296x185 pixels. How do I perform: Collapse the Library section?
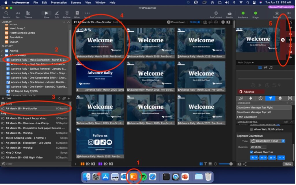pyautogui.click(x=69, y=22)
